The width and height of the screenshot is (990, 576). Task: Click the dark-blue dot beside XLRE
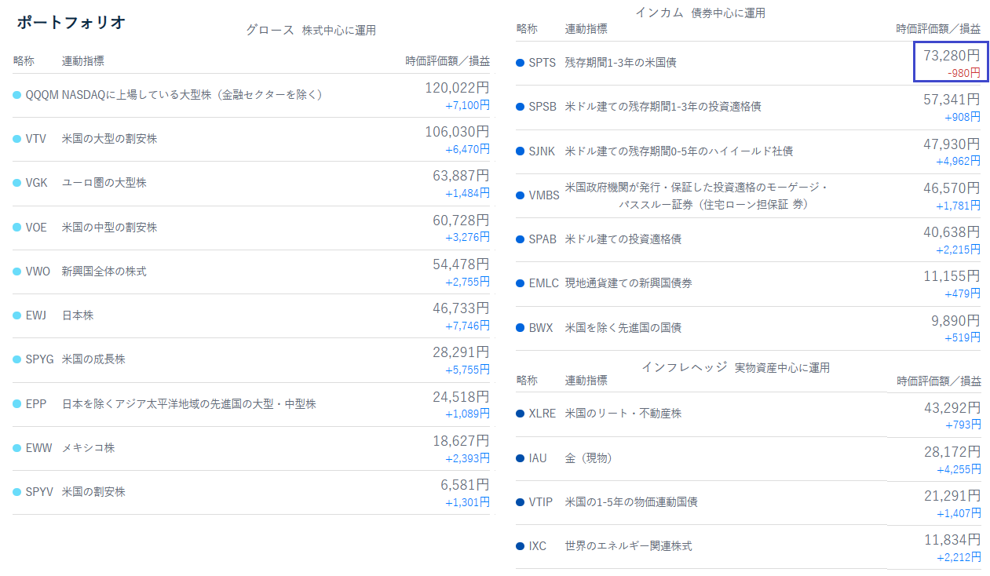point(520,413)
